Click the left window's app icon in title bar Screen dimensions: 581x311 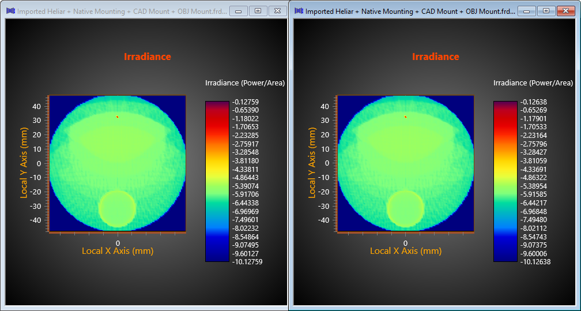(10, 11)
